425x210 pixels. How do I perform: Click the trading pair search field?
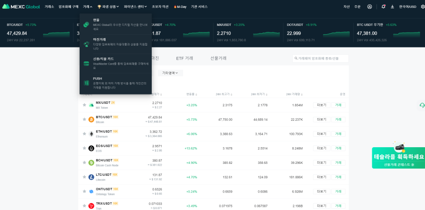(320, 58)
